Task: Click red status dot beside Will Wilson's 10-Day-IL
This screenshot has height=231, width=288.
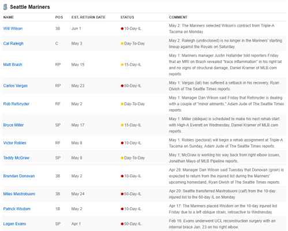Action: pyautogui.click(x=122, y=29)
